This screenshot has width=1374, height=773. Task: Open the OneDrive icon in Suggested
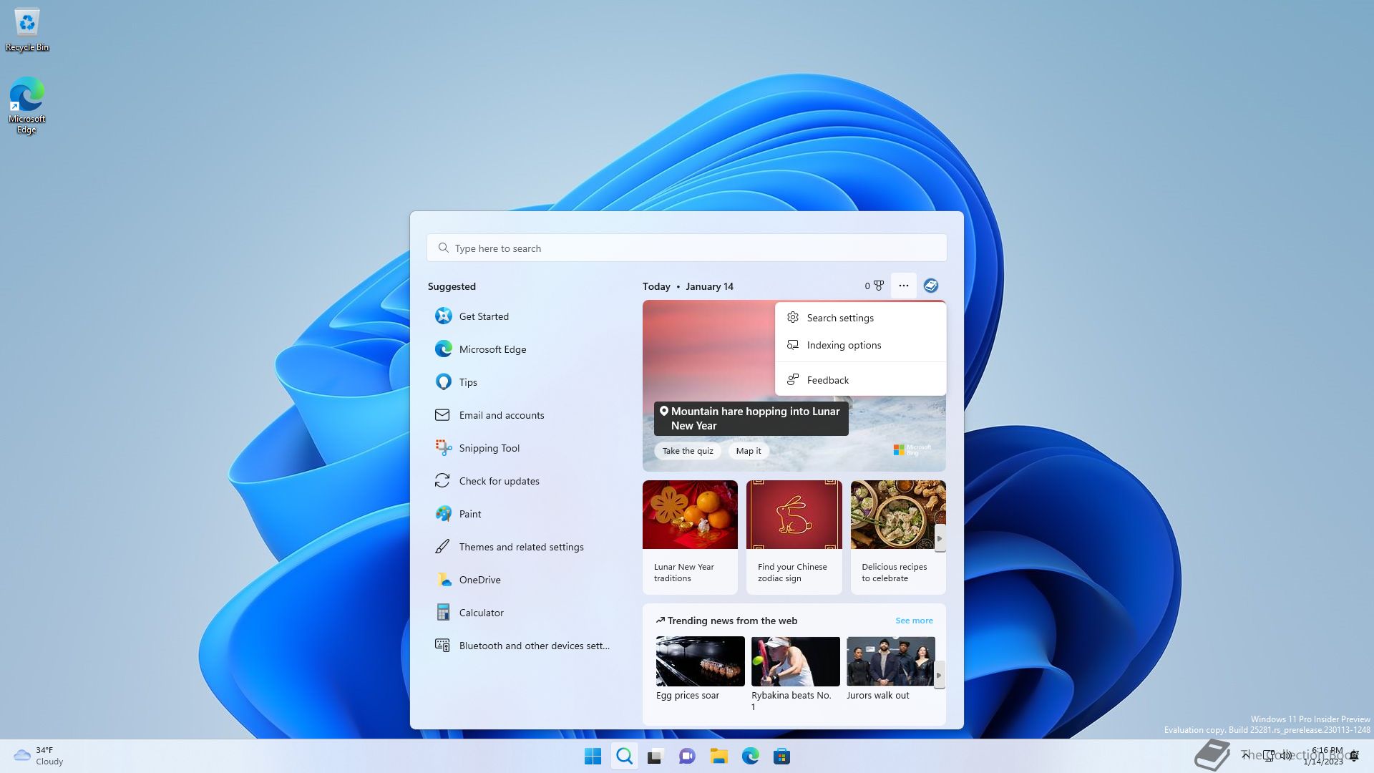443,580
